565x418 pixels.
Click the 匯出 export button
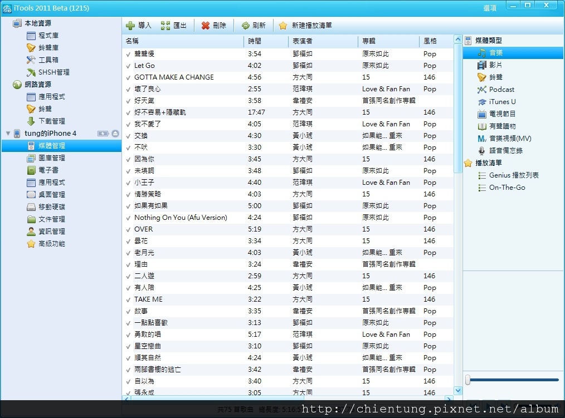point(174,26)
